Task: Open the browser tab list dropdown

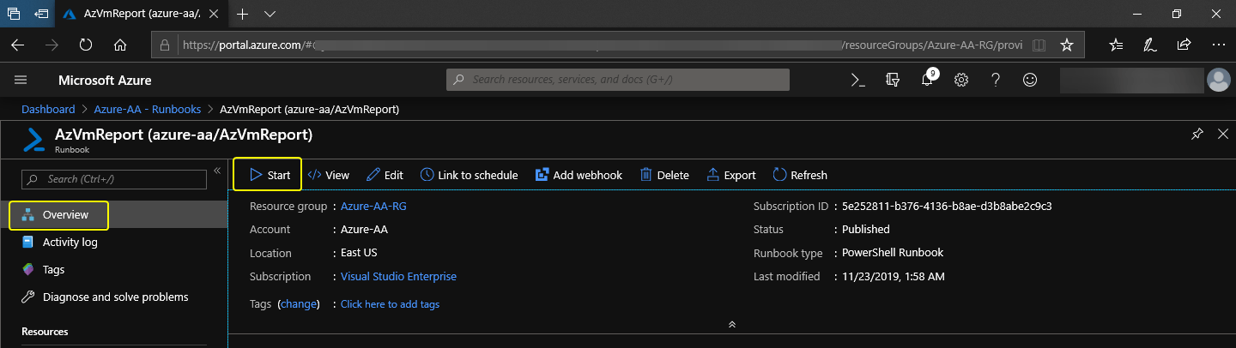Action: [x=270, y=15]
